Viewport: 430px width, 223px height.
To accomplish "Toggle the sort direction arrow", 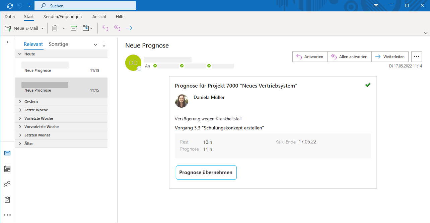I will [104, 44].
